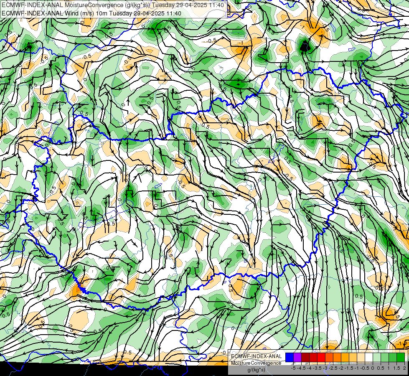Pick legend swatch between -3.5 and -3
Screen dimensions: 409x376
click(321, 357)
